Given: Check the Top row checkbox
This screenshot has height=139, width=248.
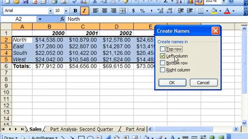Looking at the screenshot, I should pyautogui.click(x=162, y=49).
